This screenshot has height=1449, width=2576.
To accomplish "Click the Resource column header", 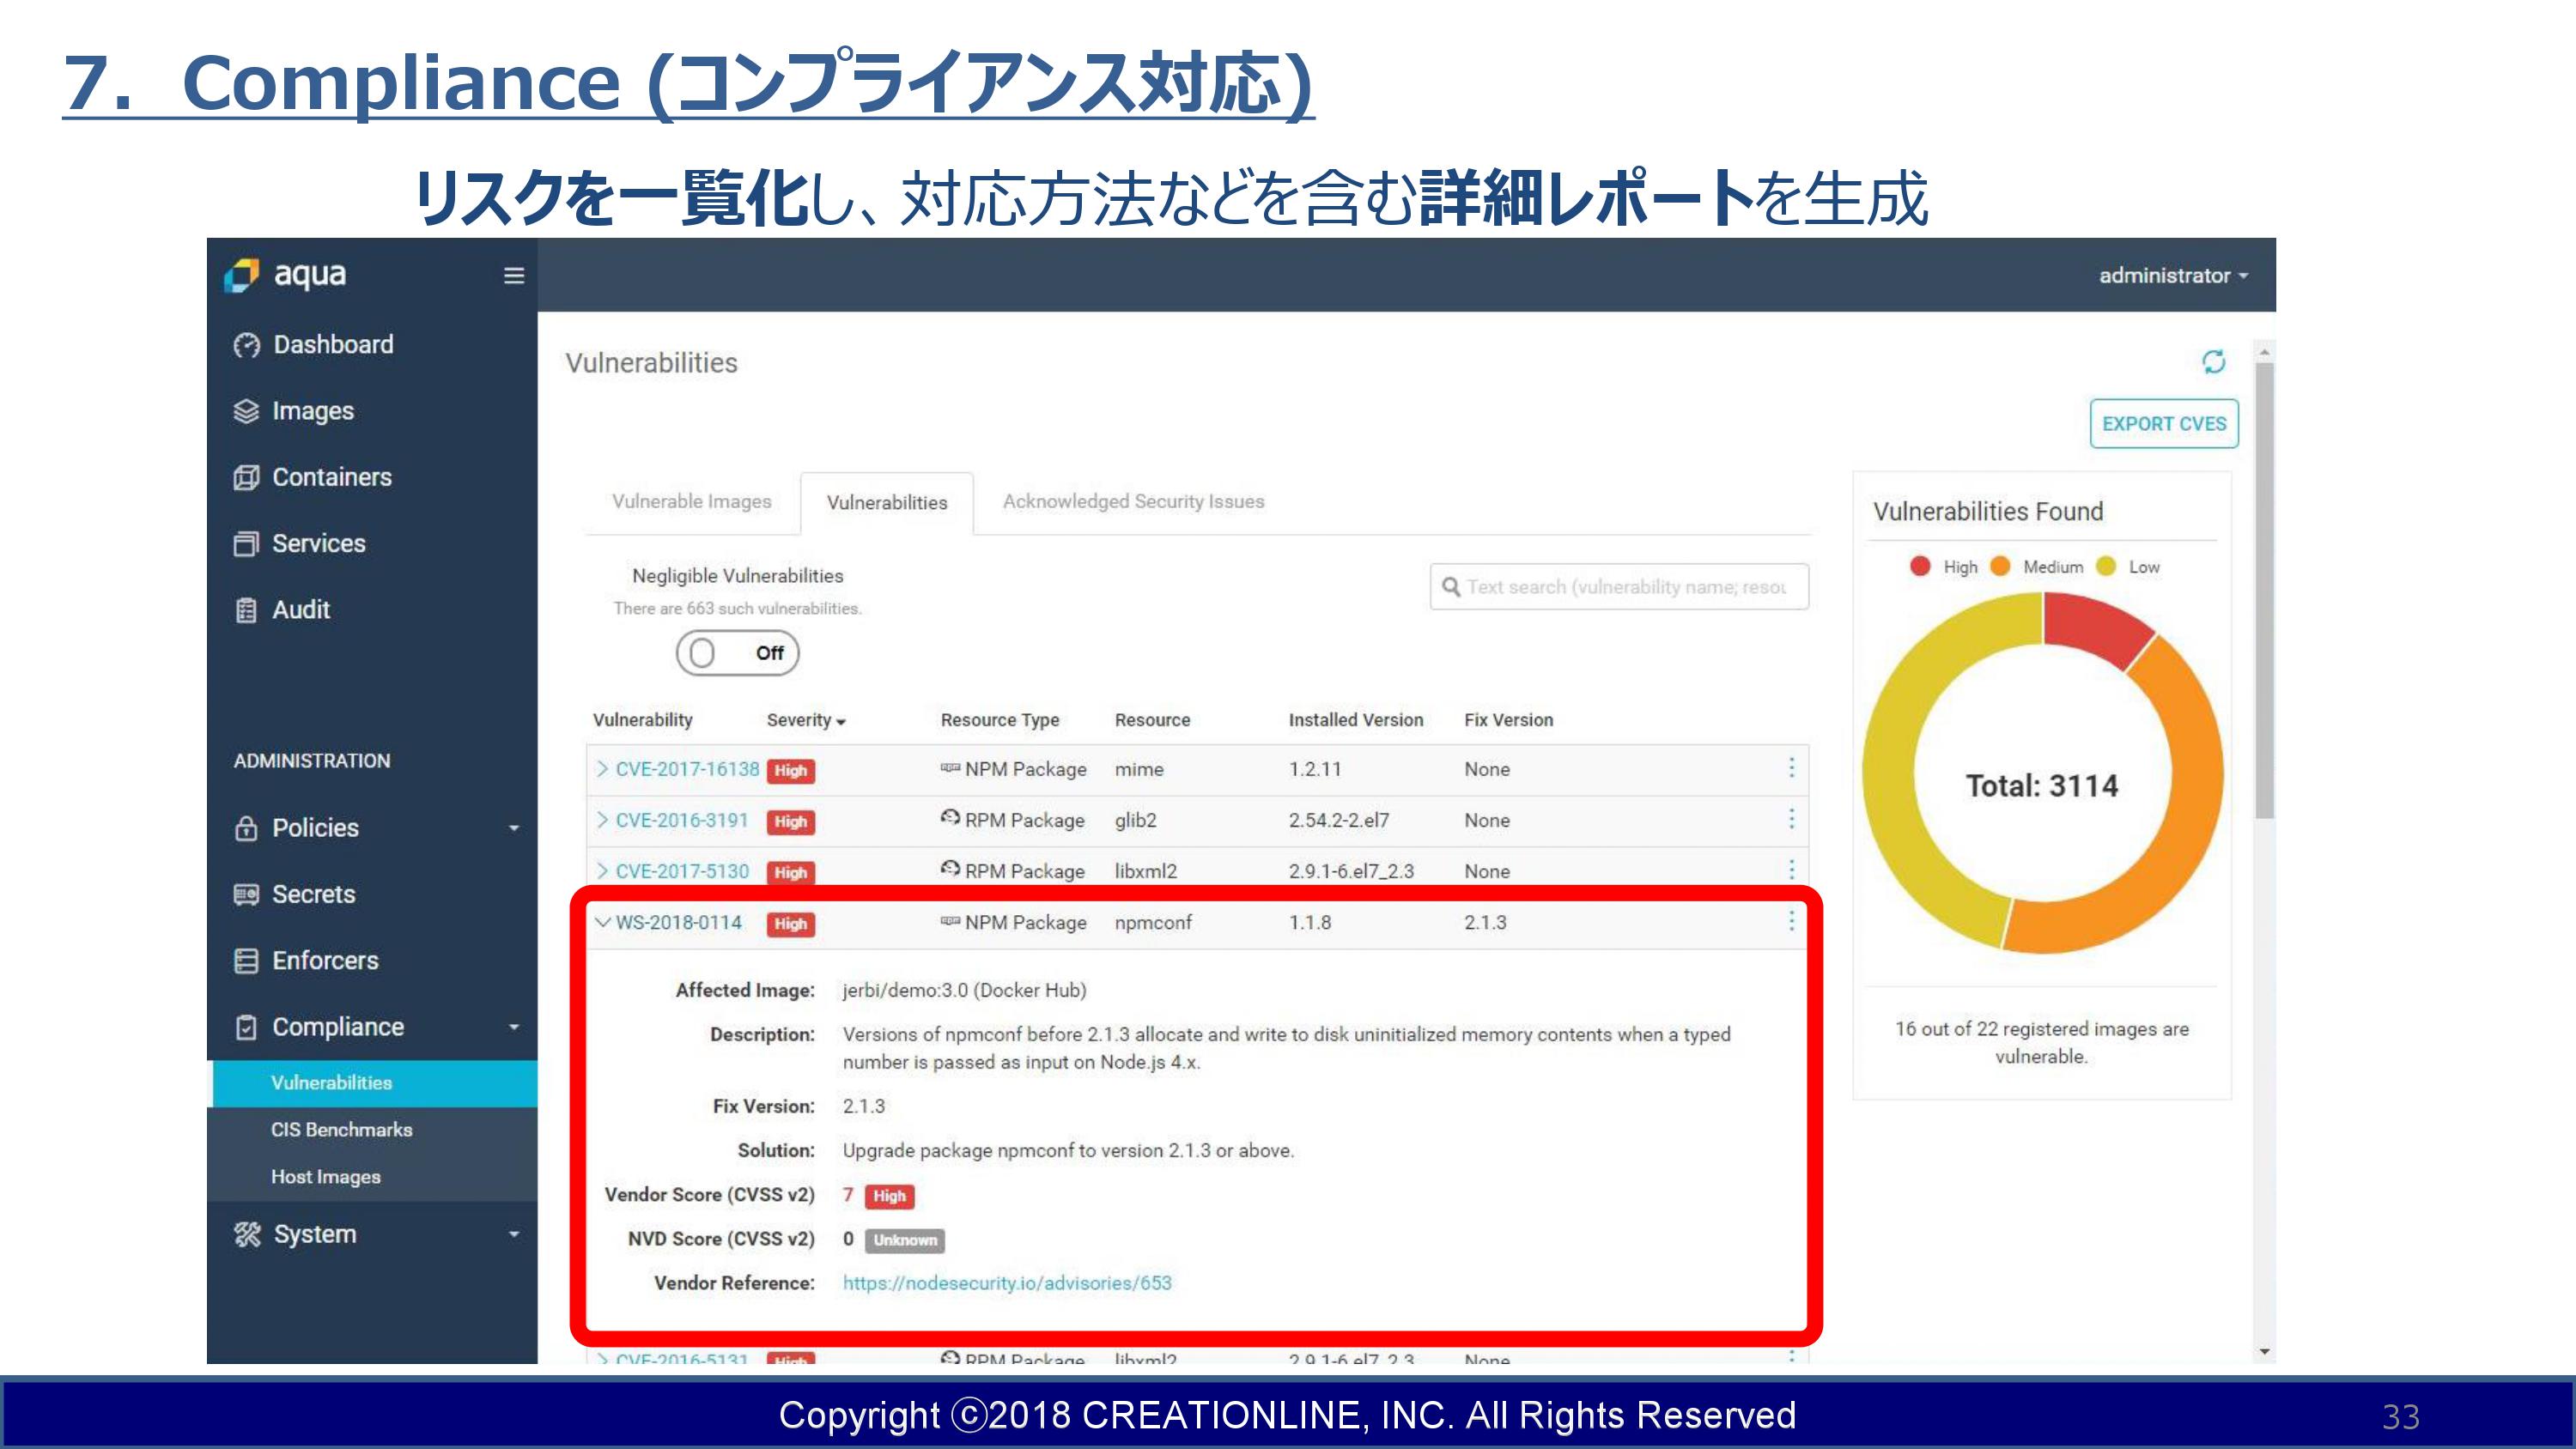I will [x=1152, y=720].
